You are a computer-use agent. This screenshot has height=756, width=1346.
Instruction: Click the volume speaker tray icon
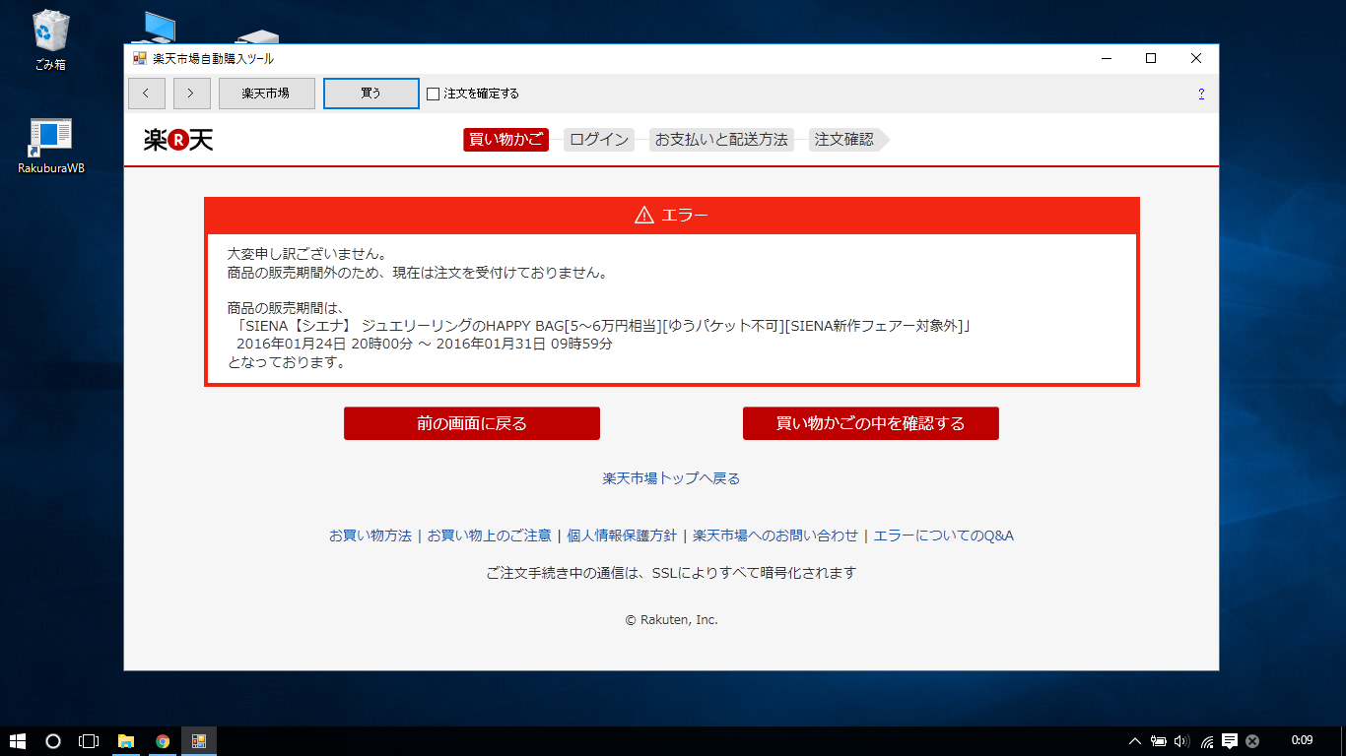[1182, 741]
